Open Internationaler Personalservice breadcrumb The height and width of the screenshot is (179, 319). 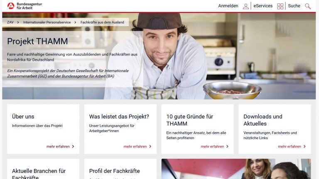(x=47, y=22)
